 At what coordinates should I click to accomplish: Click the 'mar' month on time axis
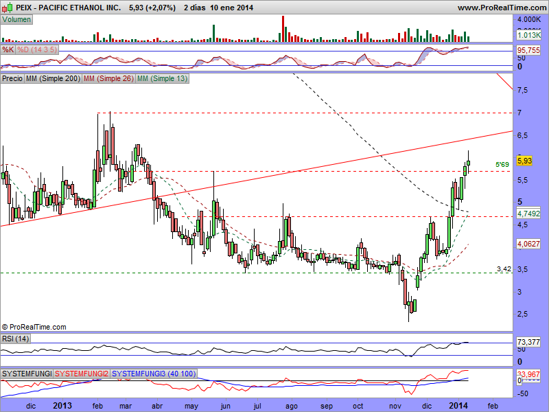click(x=126, y=406)
